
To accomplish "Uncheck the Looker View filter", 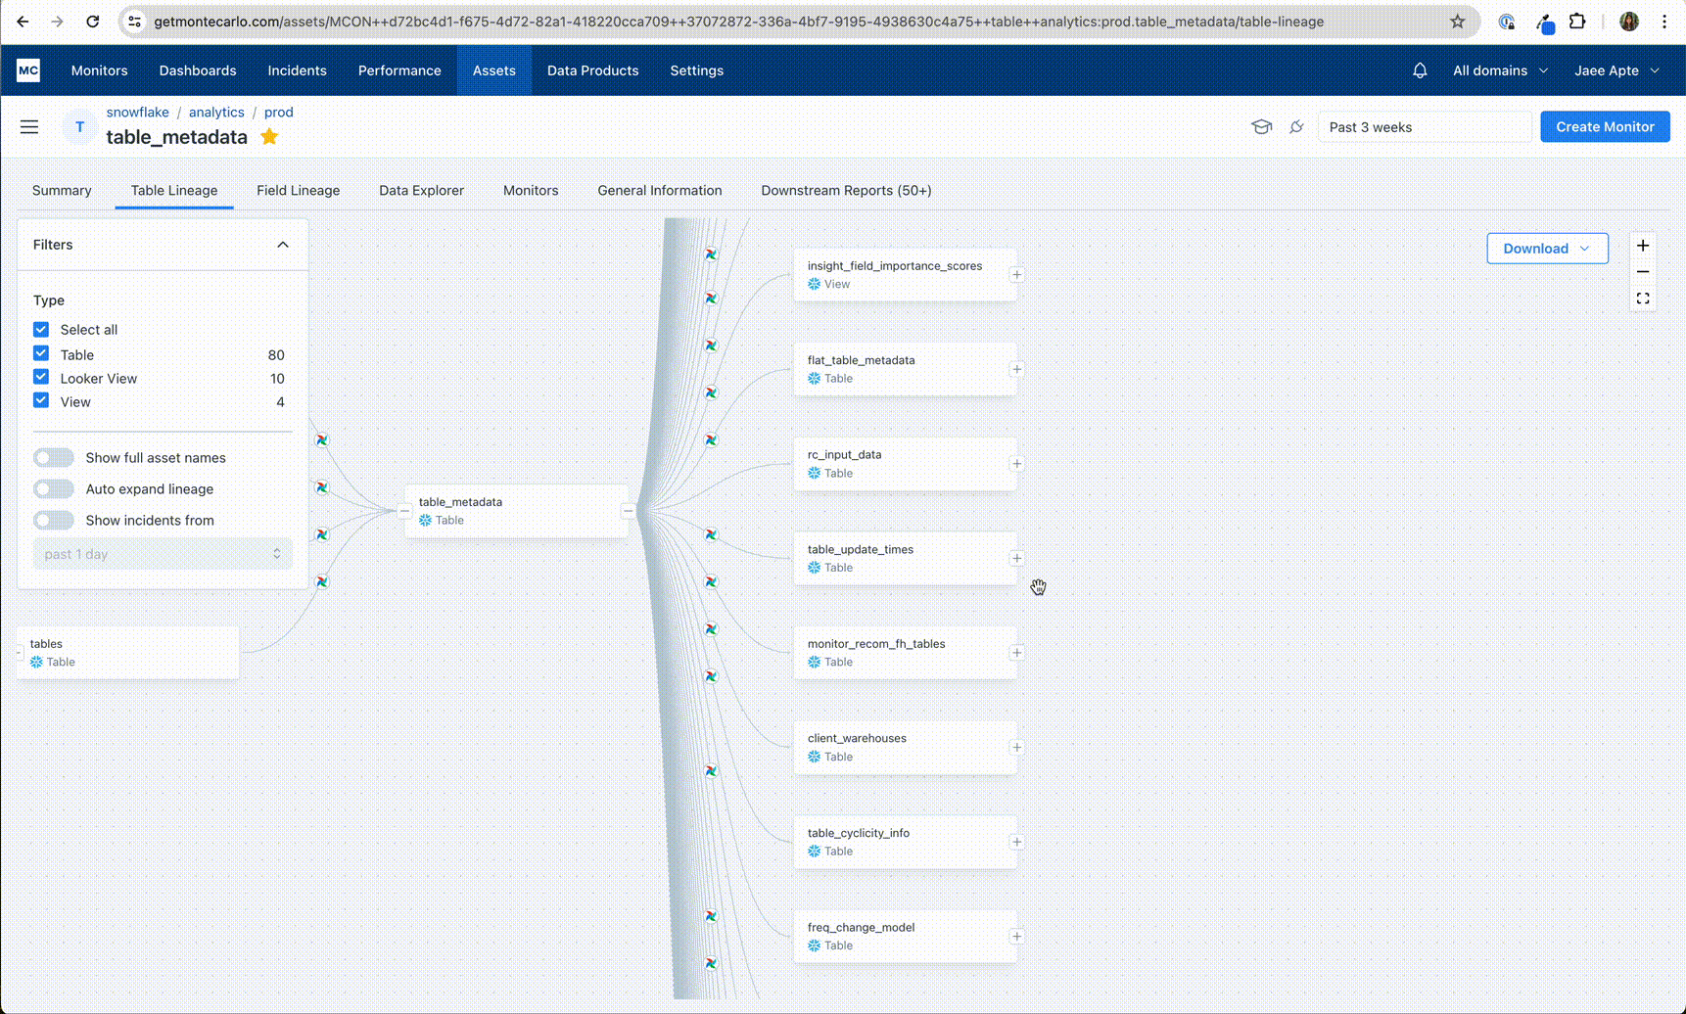I will (41, 378).
